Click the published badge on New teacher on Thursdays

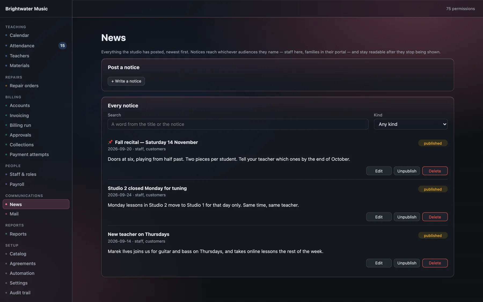[433, 235]
